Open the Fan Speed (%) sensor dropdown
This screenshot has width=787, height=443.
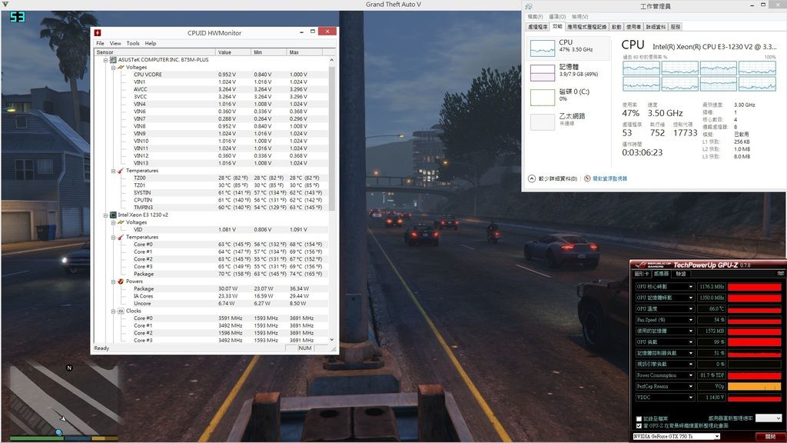tap(691, 320)
